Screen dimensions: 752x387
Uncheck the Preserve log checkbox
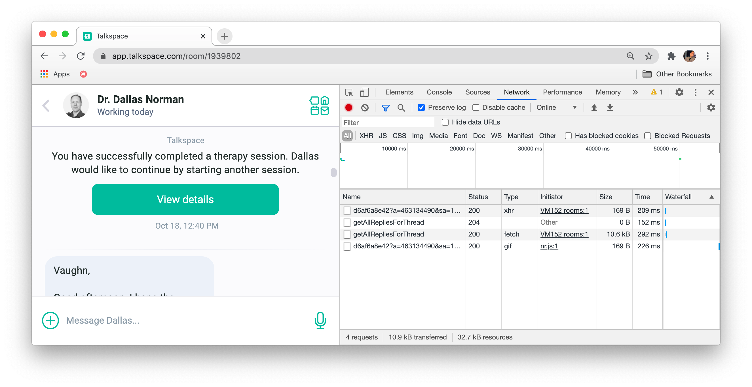click(421, 107)
